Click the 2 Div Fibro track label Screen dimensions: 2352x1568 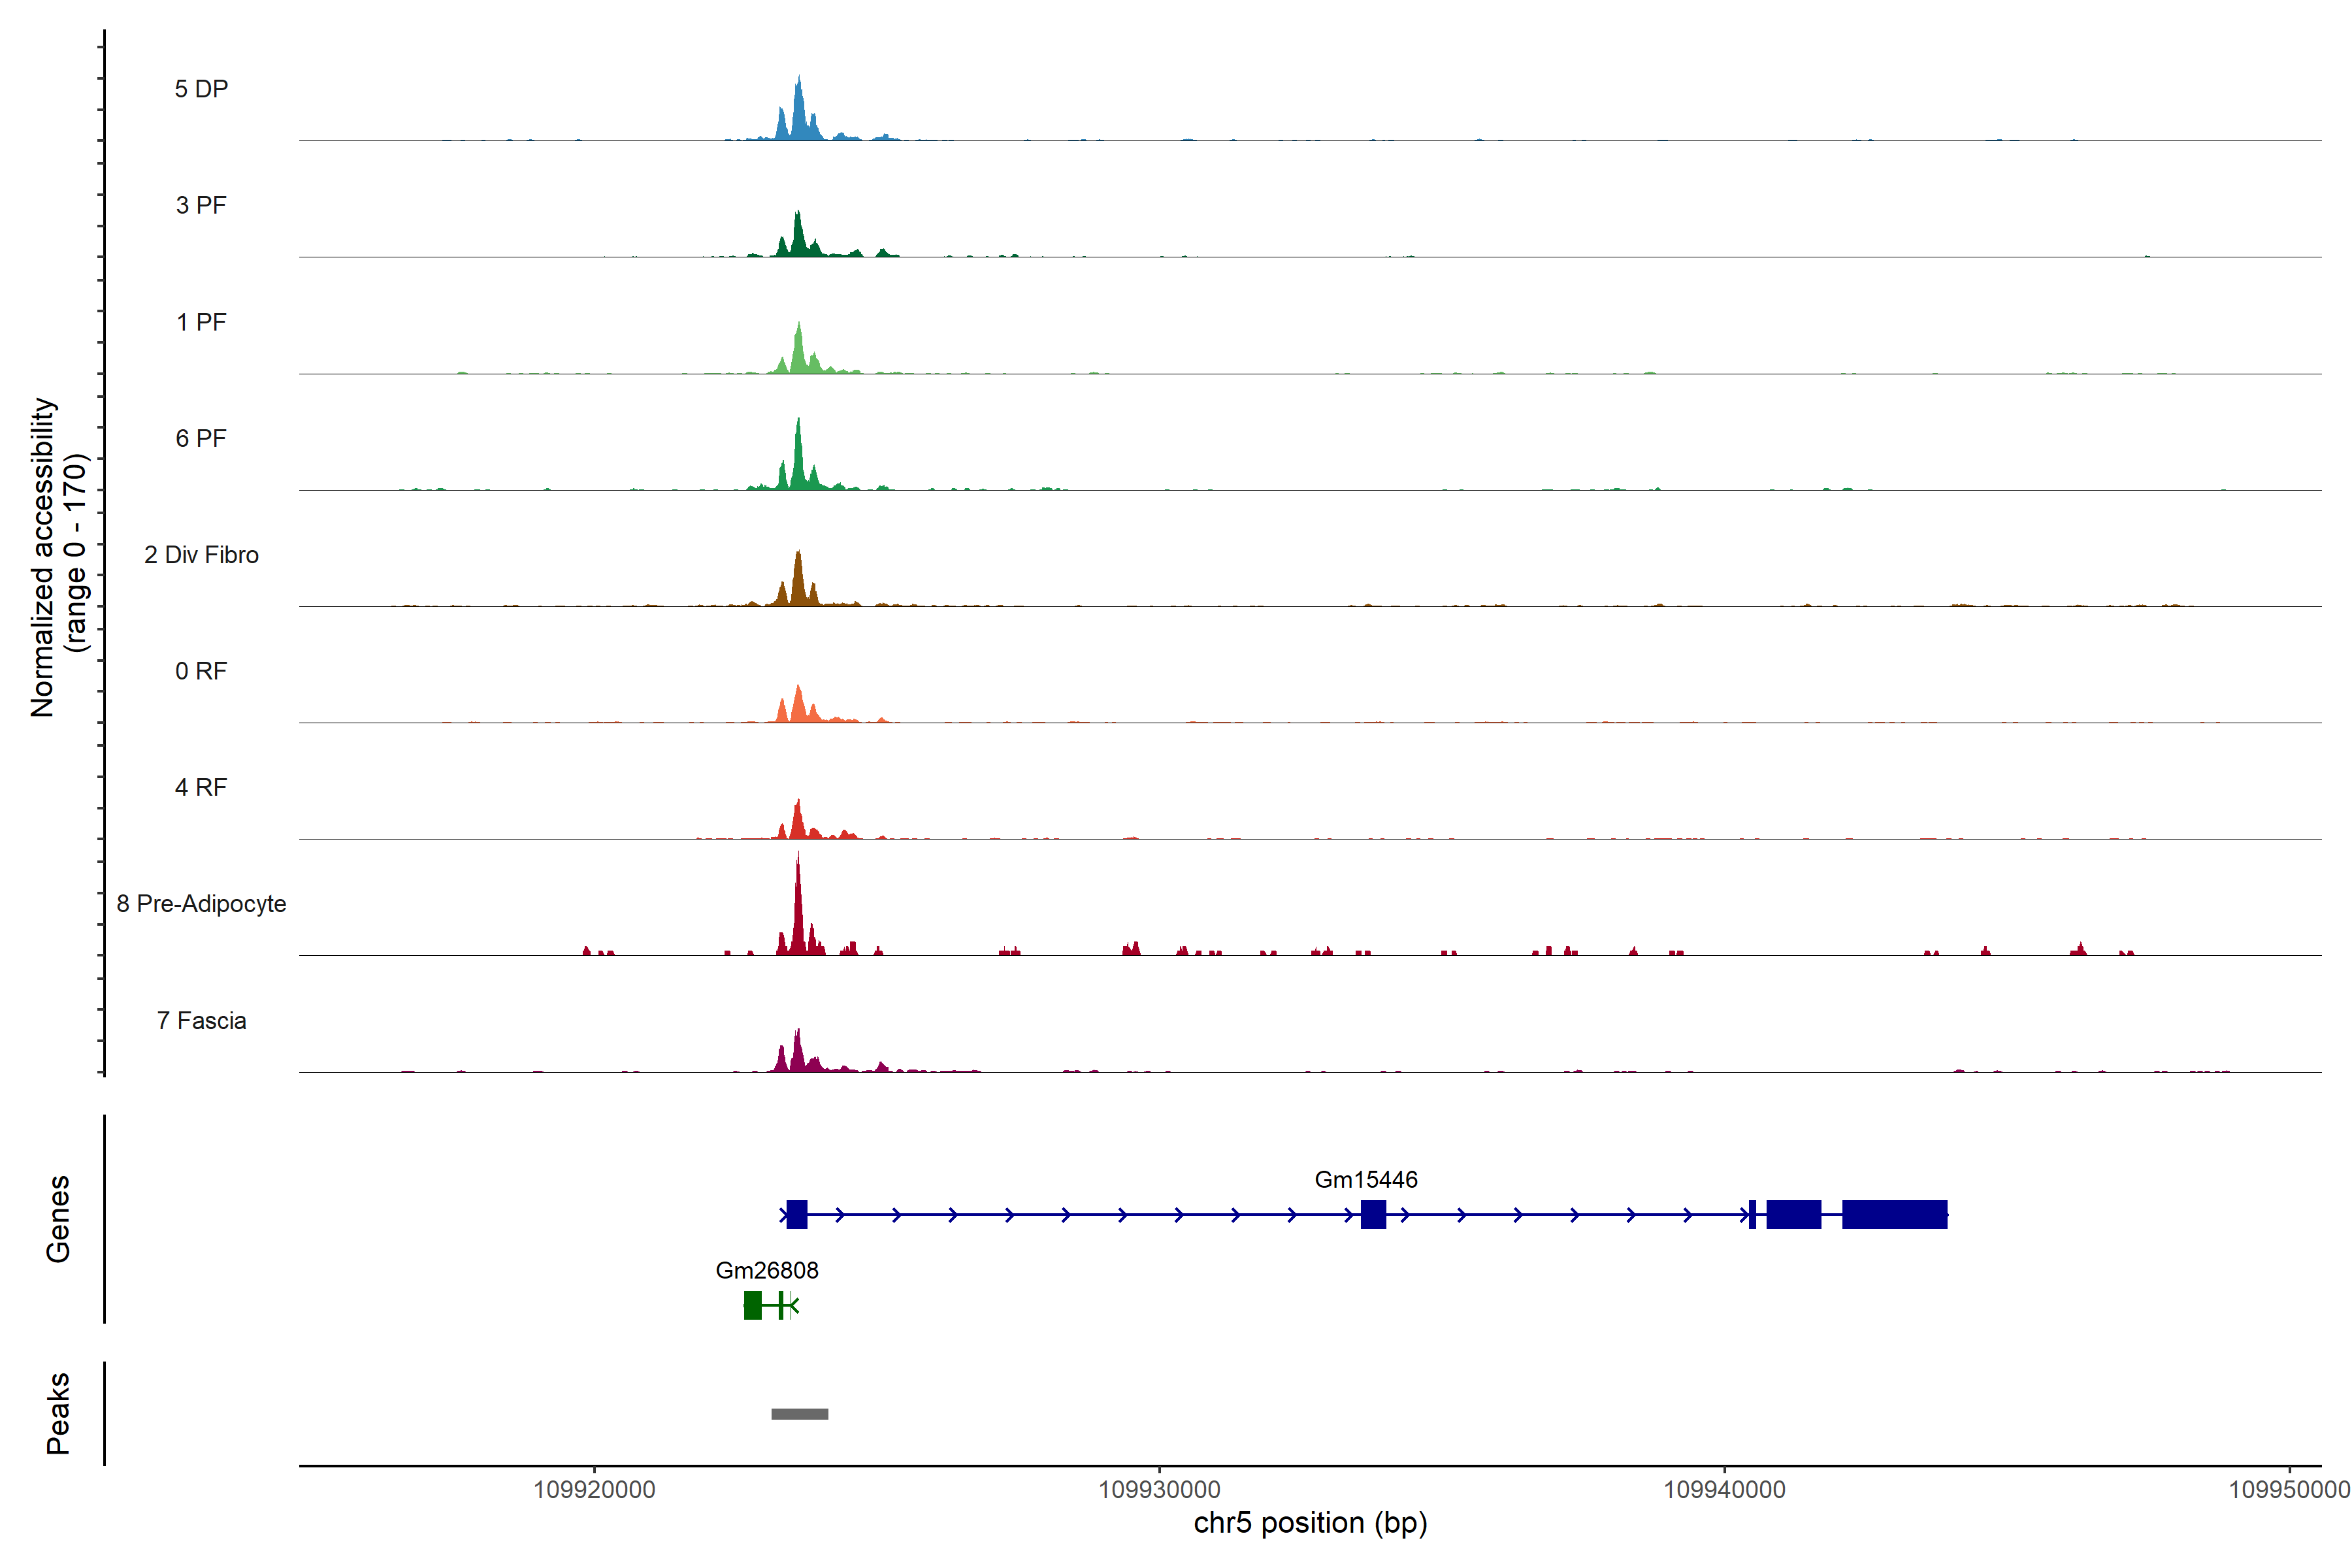pos(201,555)
